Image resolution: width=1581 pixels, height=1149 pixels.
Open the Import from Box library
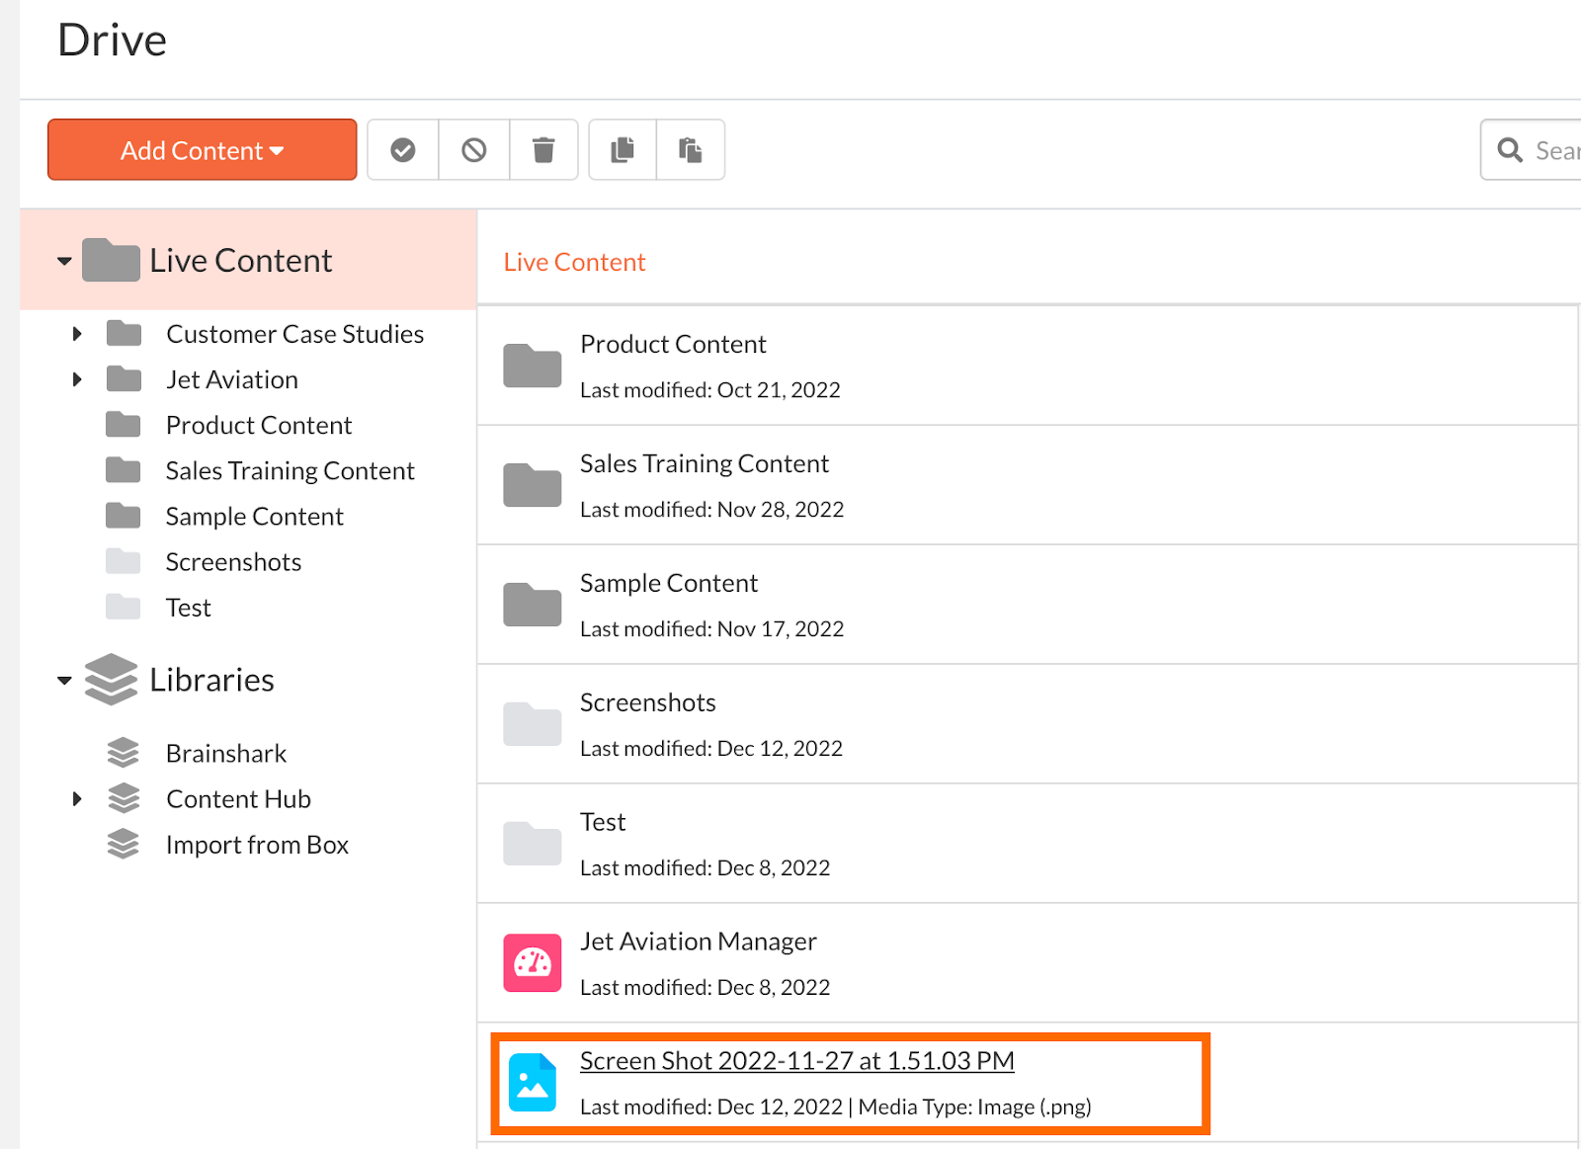pyautogui.click(x=257, y=844)
